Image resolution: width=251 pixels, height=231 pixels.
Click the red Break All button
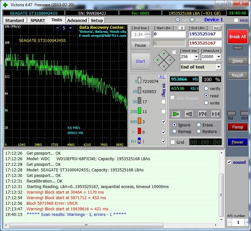(x=238, y=37)
